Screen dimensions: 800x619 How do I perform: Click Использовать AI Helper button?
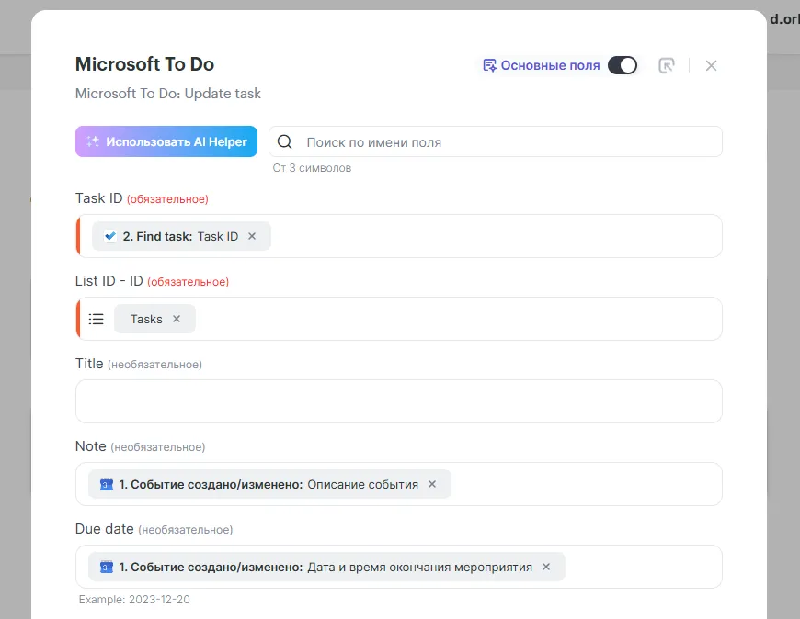coord(166,141)
